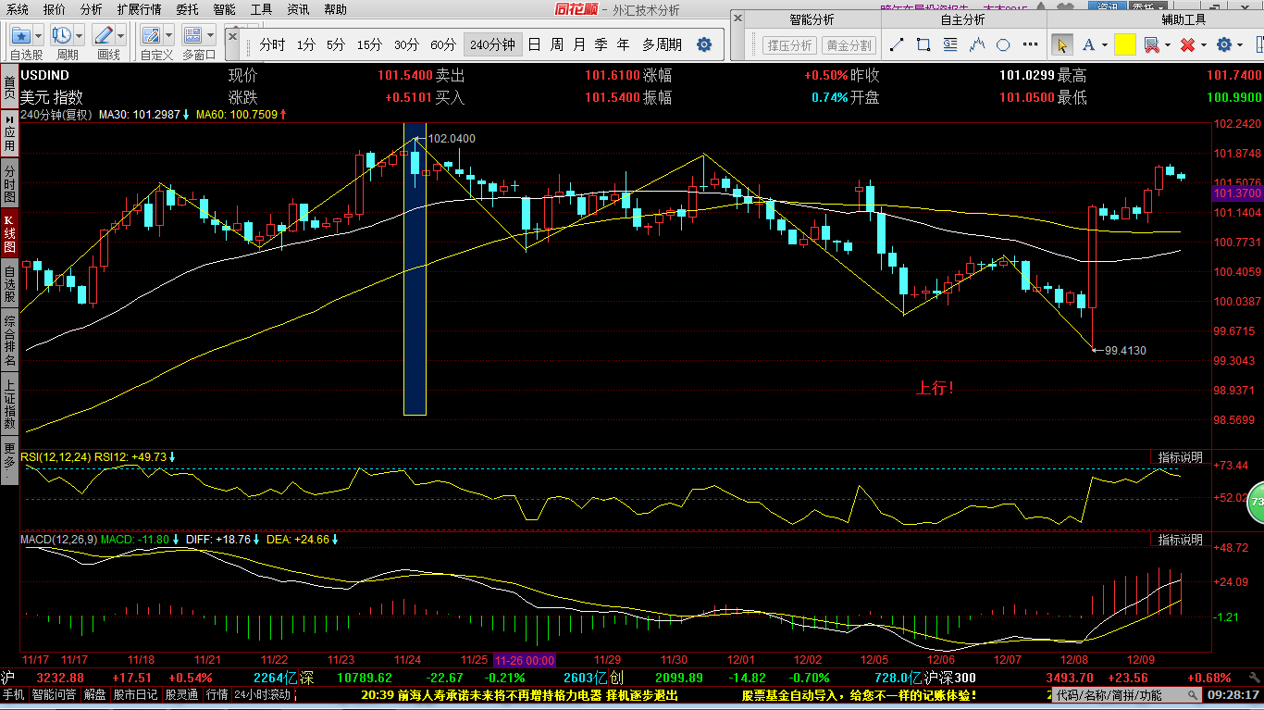This screenshot has width=1264, height=710.
Task: Expand the 自定义 dropdown arrow
Action: tap(169, 37)
